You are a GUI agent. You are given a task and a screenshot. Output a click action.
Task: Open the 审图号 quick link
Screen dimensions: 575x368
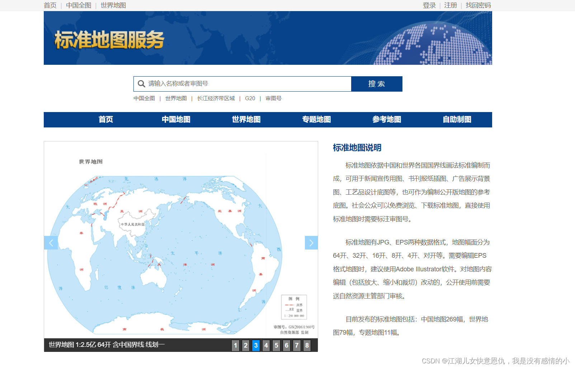273,98
